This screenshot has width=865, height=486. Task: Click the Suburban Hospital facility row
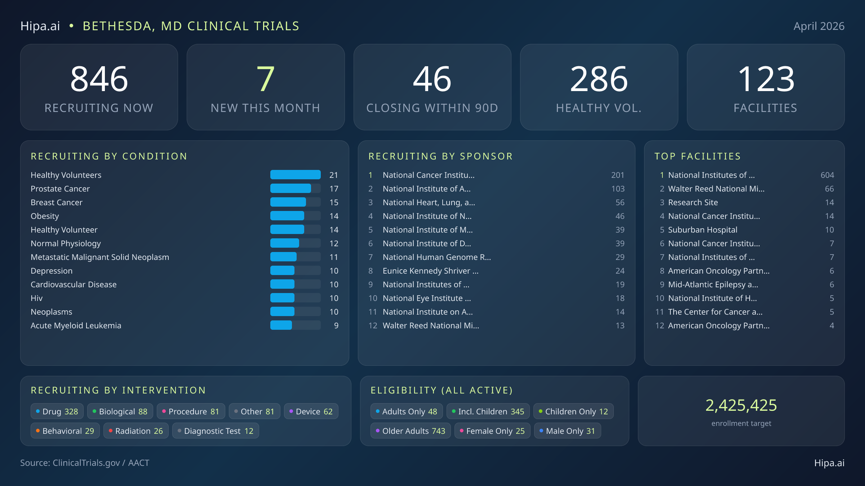[744, 230]
